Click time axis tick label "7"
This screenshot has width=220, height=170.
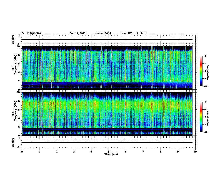point(143,152)
